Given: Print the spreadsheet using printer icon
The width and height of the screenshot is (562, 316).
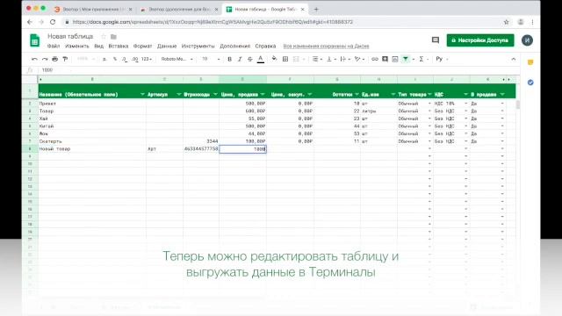Looking at the screenshot, I should coord(54,59).
